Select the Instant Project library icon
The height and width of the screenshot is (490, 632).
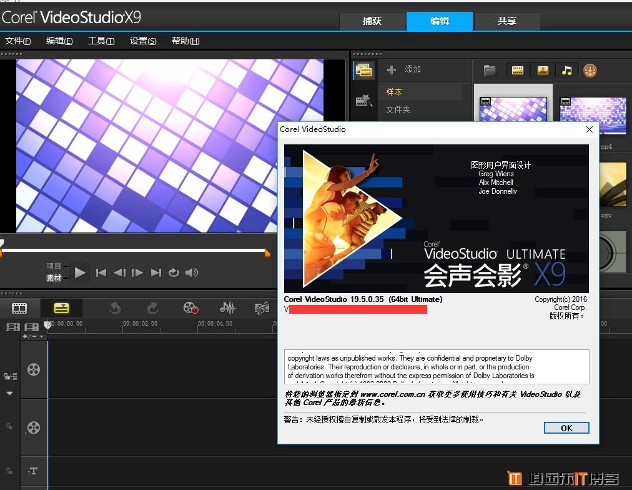click(363, 101)
